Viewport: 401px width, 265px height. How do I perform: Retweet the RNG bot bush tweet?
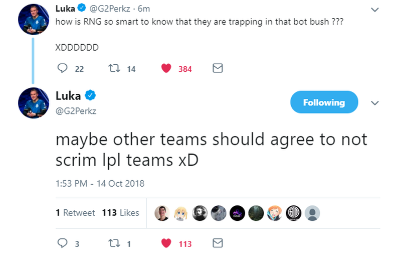pyautogui.click(x=114, y=68)
